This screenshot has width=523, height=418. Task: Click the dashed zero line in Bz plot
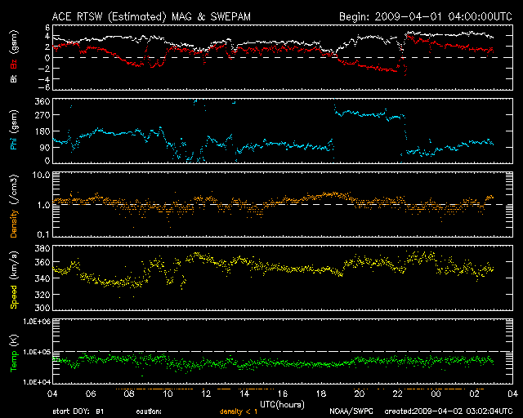283,58
